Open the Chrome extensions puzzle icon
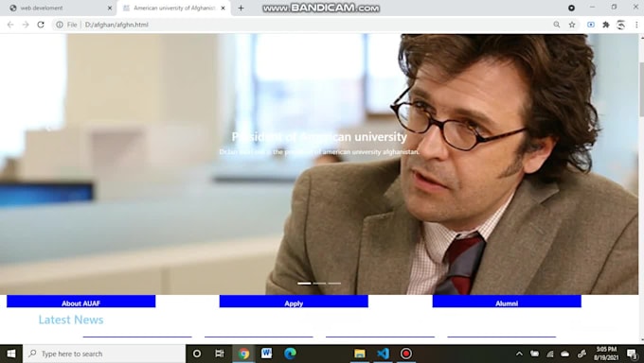The width and height of the screenshot is (644, 363). click(x=606, y=25)
